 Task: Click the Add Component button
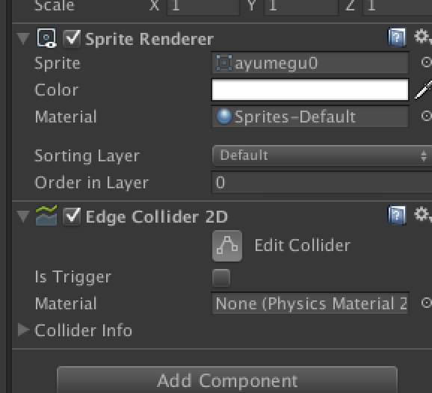(x=227, y=380)
